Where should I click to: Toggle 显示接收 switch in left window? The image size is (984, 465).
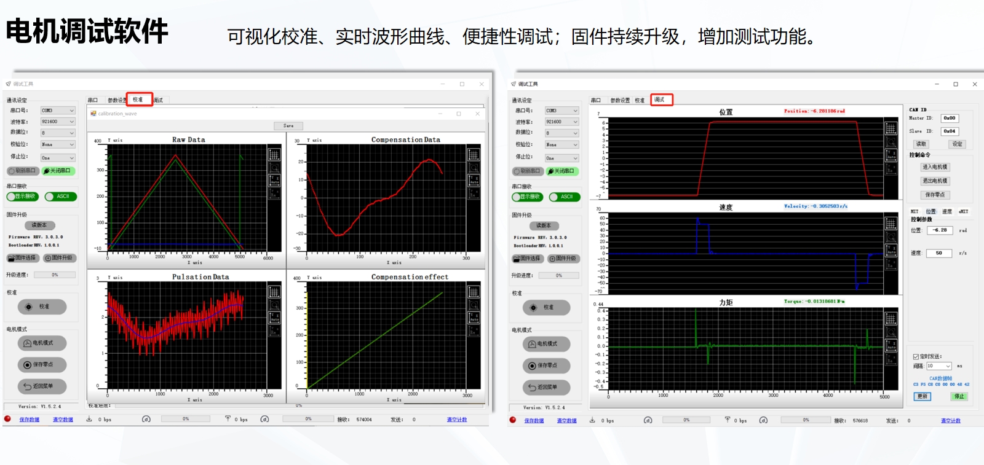point(23,197)
